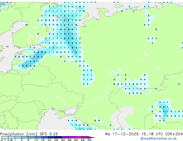Click the legend swatch between 25 and 30
The width and height of the screenshot is (183, 141).
(58, 137)
